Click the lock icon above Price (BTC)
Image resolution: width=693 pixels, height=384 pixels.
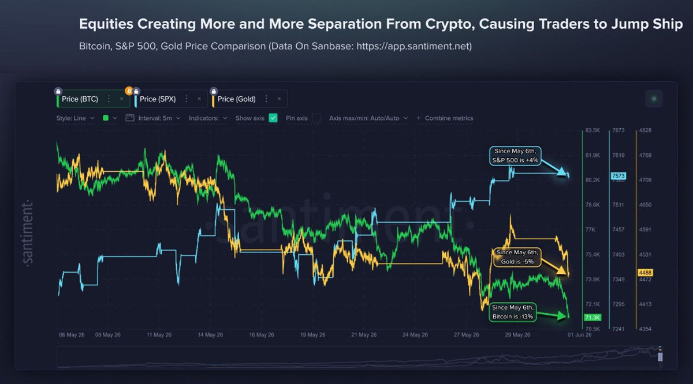click(x=58, y=91)
